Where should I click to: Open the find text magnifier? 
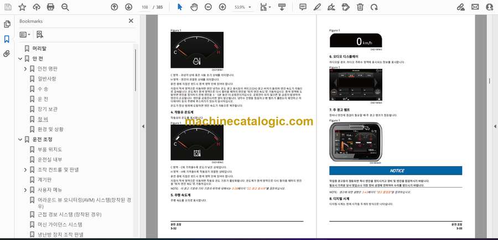pos(65,7)
